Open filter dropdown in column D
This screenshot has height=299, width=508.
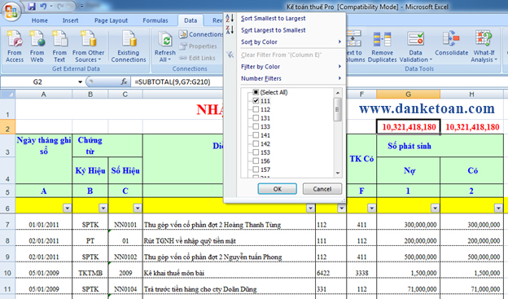point(310,208)
